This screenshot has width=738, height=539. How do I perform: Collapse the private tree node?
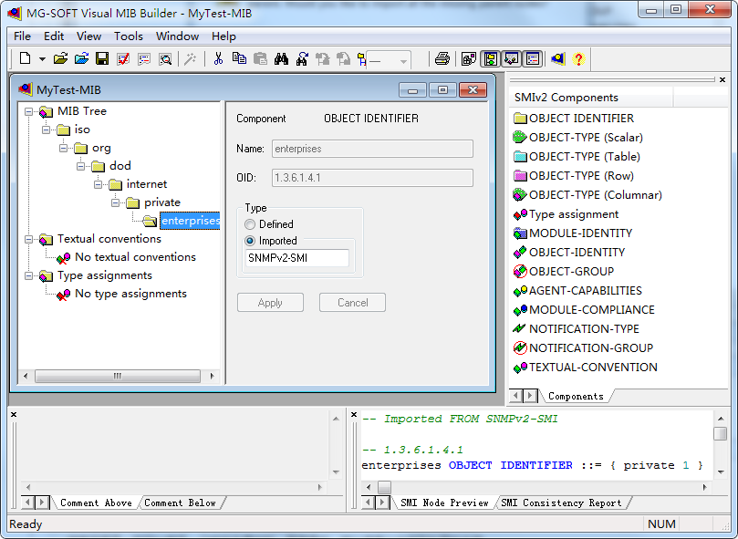pos(116,202)
